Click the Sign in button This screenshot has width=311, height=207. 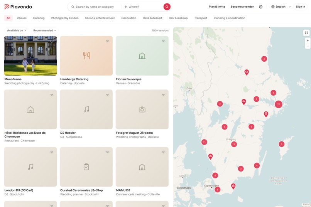click(x=301, y=7)
